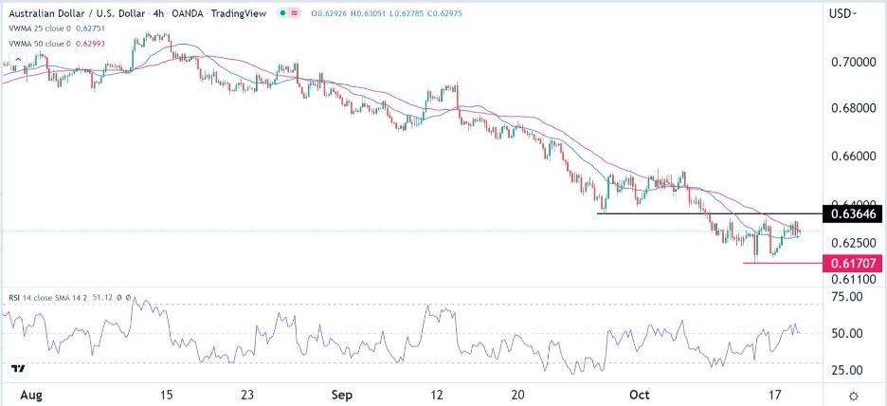Image resolution: width=887 pixels, height=406 pixels.
Task: Click the VWMA 50 value 0.62993
Action: (89, 43)
